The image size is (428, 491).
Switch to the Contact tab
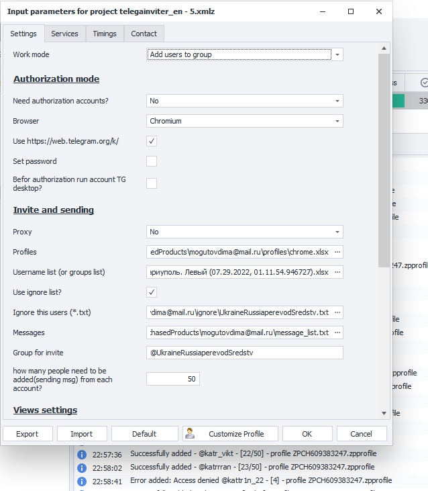144,34
